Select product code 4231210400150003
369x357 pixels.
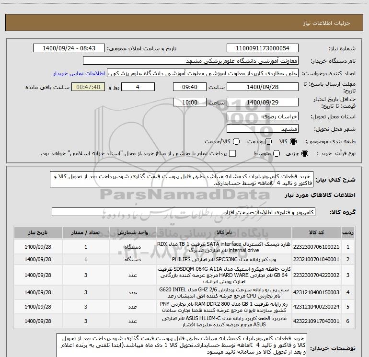tap(316, 292)
